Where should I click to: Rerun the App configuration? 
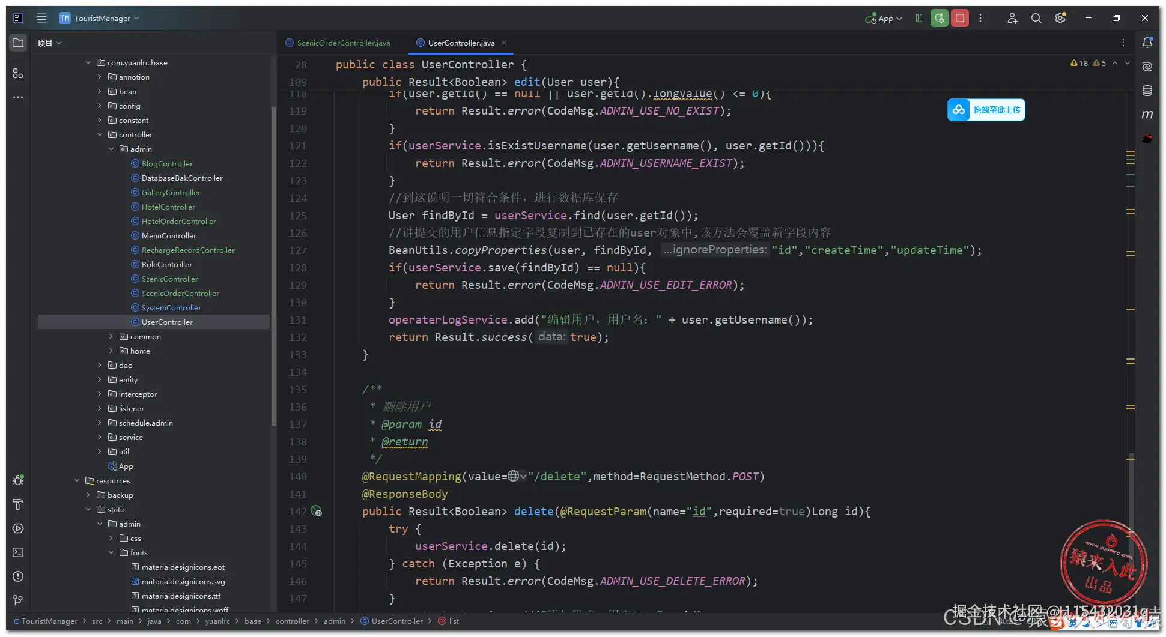(940, 18)
